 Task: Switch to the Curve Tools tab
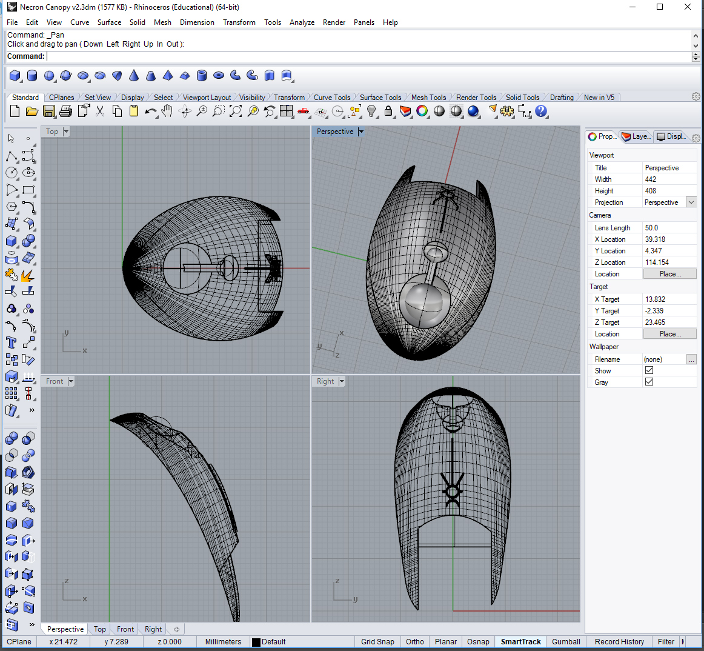332,98
